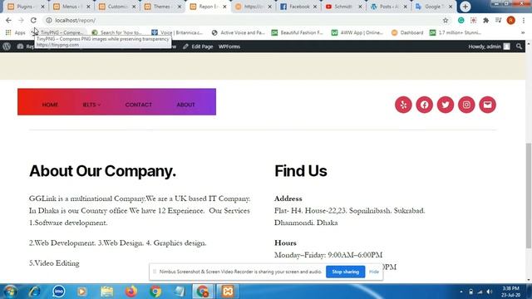
Task: Click Stop sharing button
Action: [345, 272]
